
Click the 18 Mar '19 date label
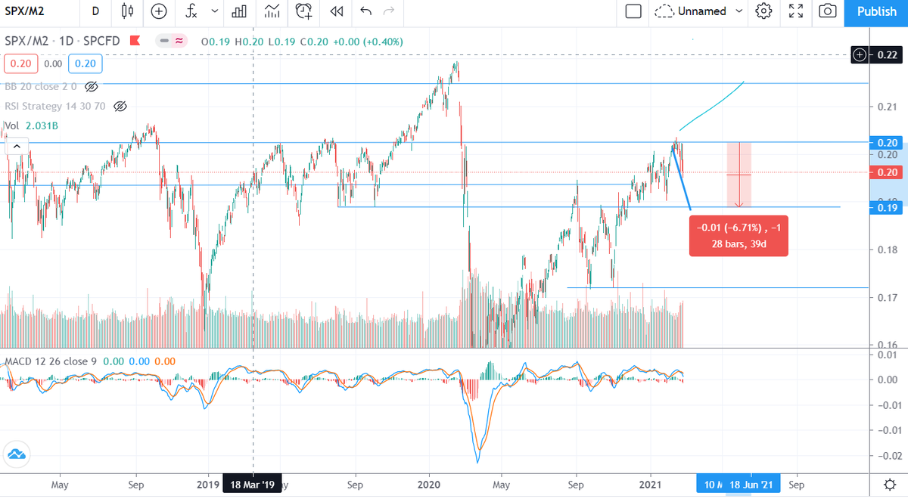click(253, 484)
